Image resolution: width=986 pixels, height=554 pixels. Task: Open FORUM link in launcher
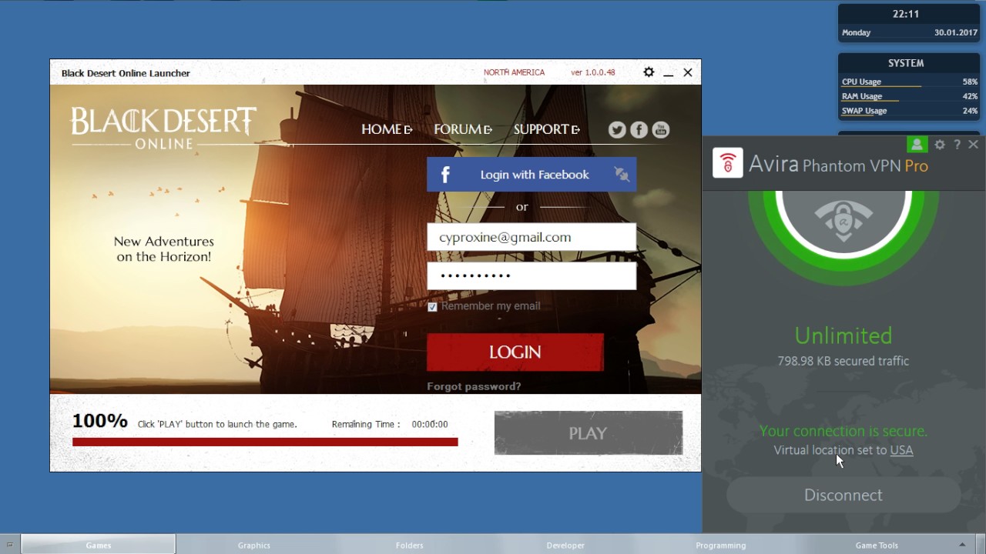click(463, 129)
